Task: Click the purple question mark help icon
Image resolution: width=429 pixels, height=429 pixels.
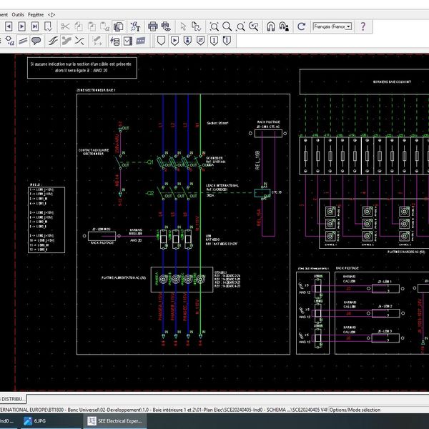Action: (x=363, y=26)
